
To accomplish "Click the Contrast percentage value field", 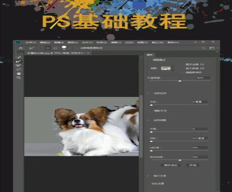I will [200, 148].
